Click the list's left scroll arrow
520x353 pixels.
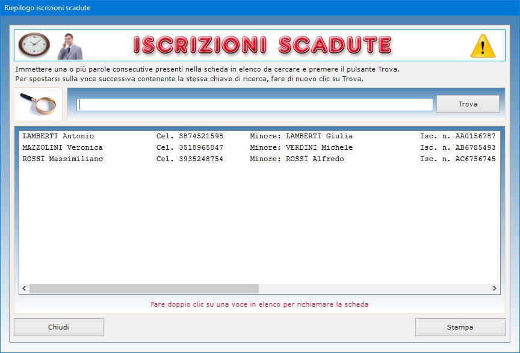point(25,289)
